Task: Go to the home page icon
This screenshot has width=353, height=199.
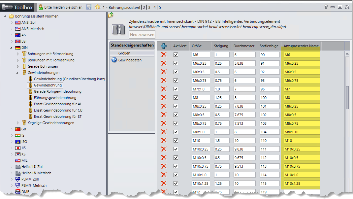Action: [97, 7]
